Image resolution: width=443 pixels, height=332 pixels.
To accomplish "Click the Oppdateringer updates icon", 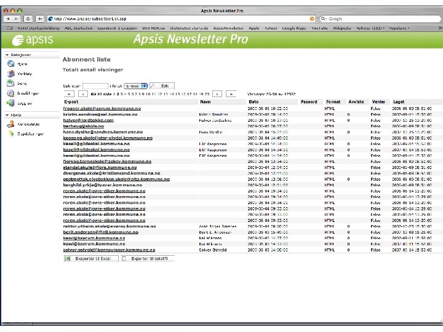I will (11, 133).
